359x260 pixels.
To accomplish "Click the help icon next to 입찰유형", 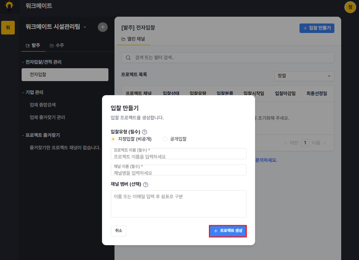I will [x=144, y=132].
